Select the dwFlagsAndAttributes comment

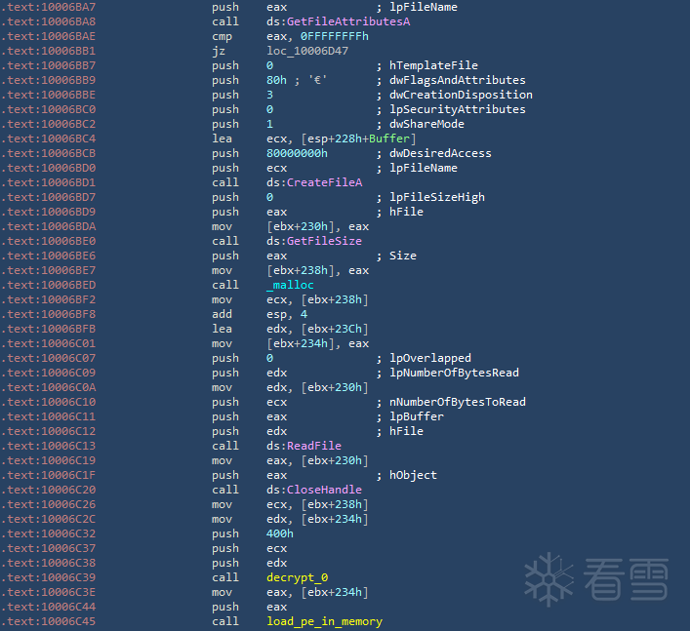pos(457,80)
